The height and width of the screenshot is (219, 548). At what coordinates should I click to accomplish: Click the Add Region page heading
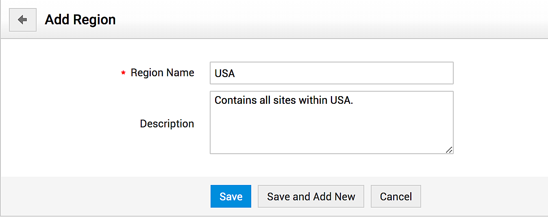pyautogui.click(x=80, y=19)
